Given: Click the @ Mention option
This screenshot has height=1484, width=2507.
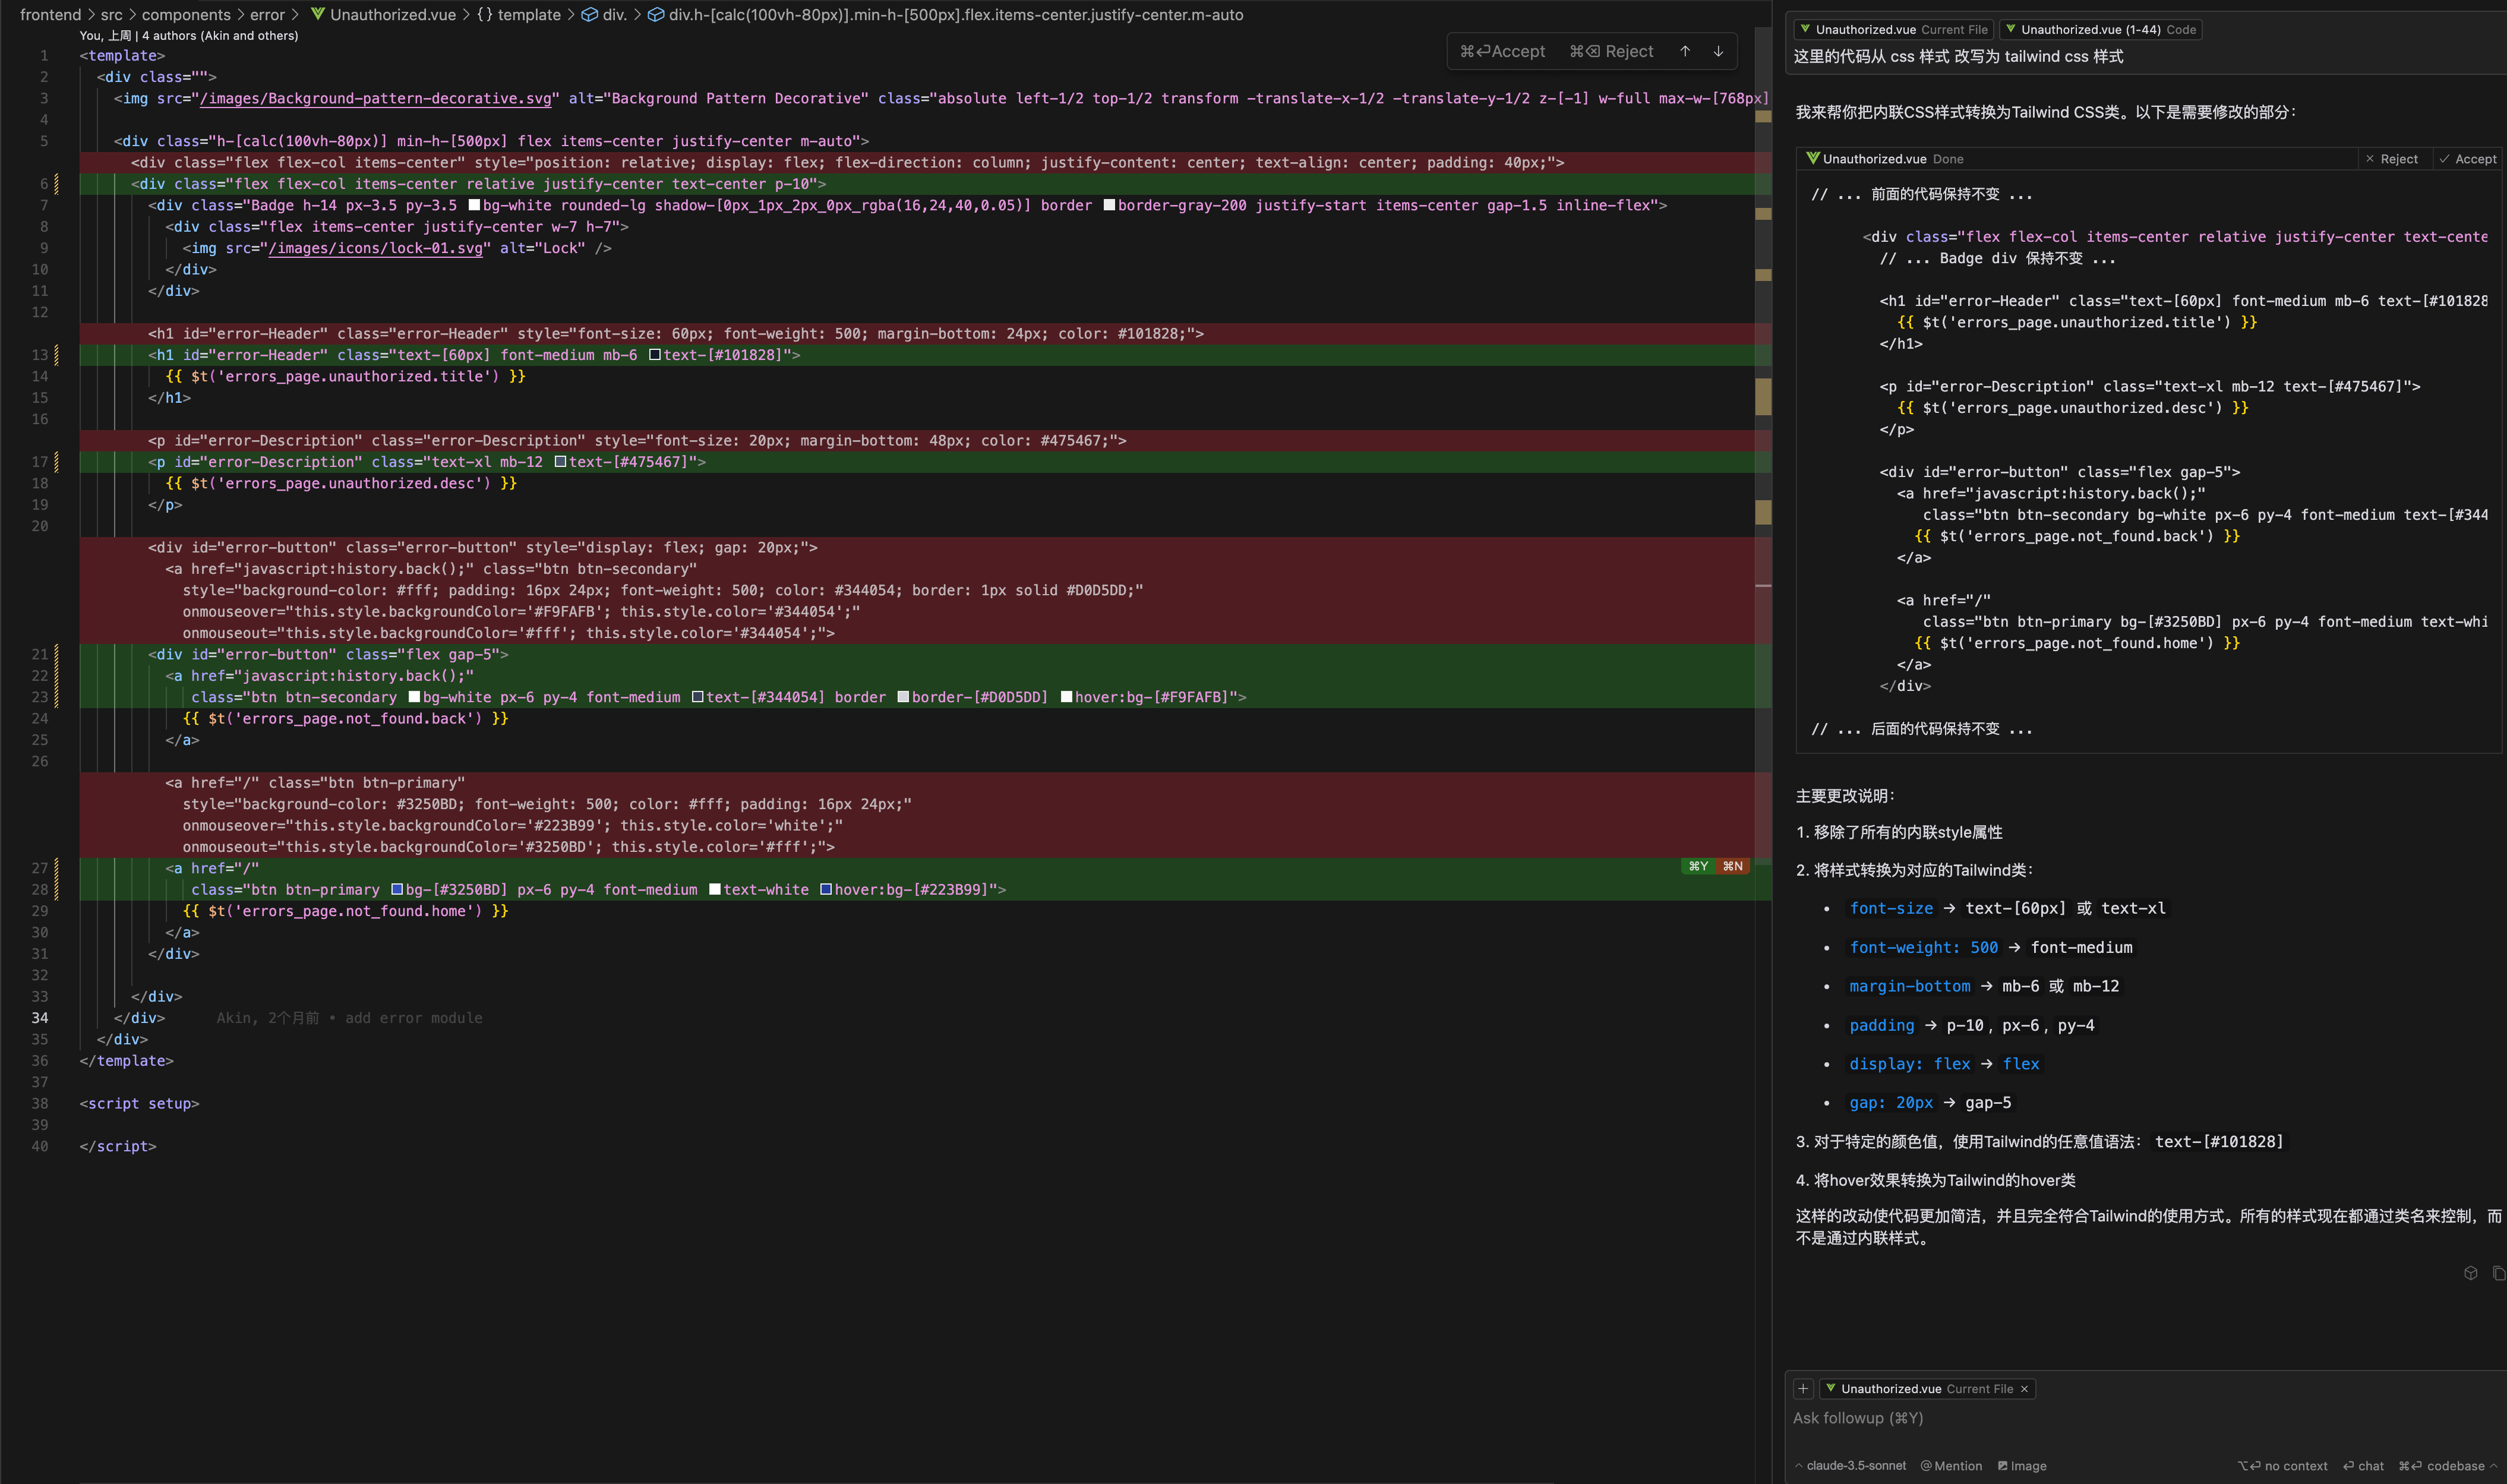Looking at the screenshot, I should coord(1951,1466).
